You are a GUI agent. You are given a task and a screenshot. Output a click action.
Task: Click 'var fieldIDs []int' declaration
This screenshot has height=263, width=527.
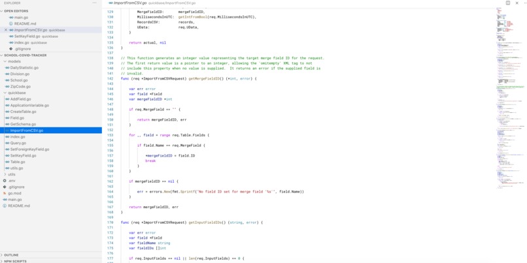[x=147, y=248]
